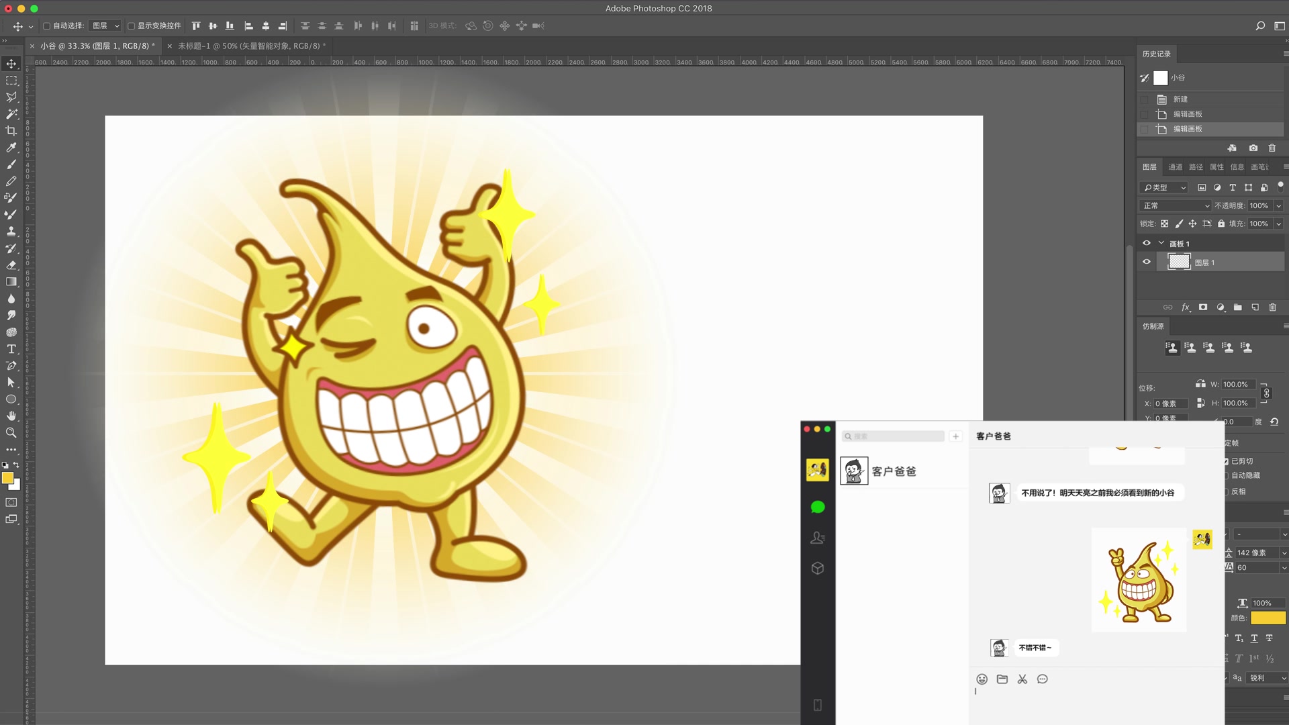1289x725 pixels.
Task: Open contacts icon in chat sidebar
Action: (818, 538)
